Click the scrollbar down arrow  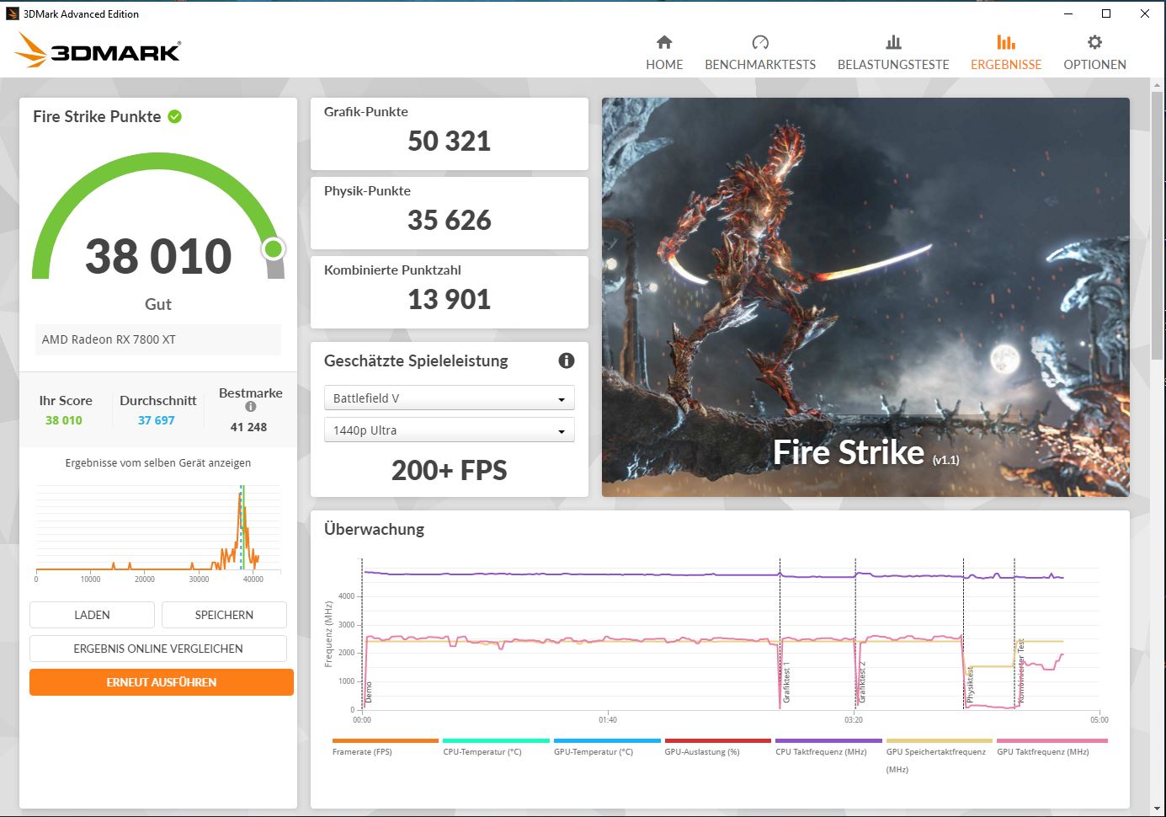click(1158, 809)
